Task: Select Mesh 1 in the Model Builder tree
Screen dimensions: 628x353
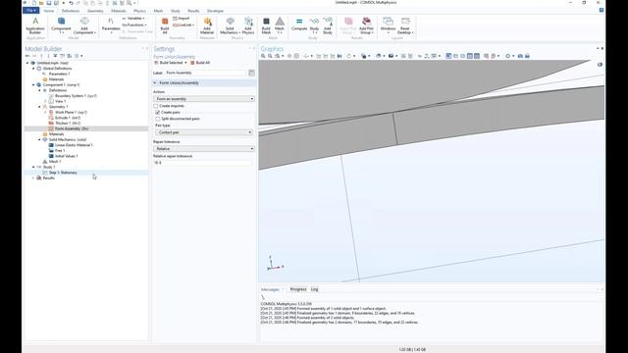Action: tap(54, 162)
